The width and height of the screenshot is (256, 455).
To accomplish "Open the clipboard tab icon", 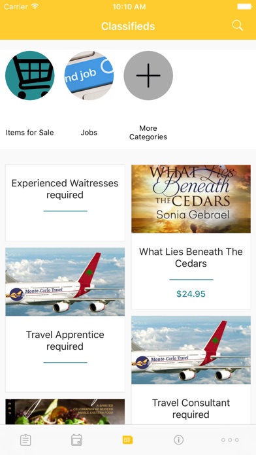I will click(25, 440).
